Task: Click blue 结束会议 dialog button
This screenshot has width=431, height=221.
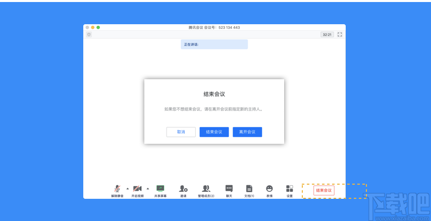Action: pos(214,132)
